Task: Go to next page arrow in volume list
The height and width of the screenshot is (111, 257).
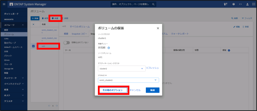Action: (x=57, y=106)
